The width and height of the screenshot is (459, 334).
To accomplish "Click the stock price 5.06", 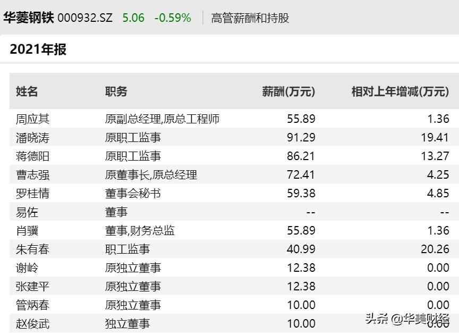I will (x=133, y=17).
